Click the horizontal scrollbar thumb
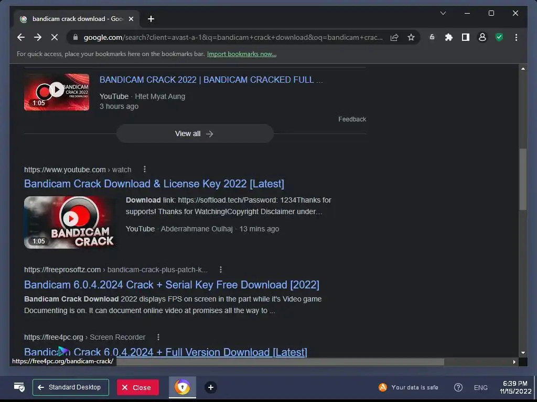 pyautogui.click(x=280, y=362)
